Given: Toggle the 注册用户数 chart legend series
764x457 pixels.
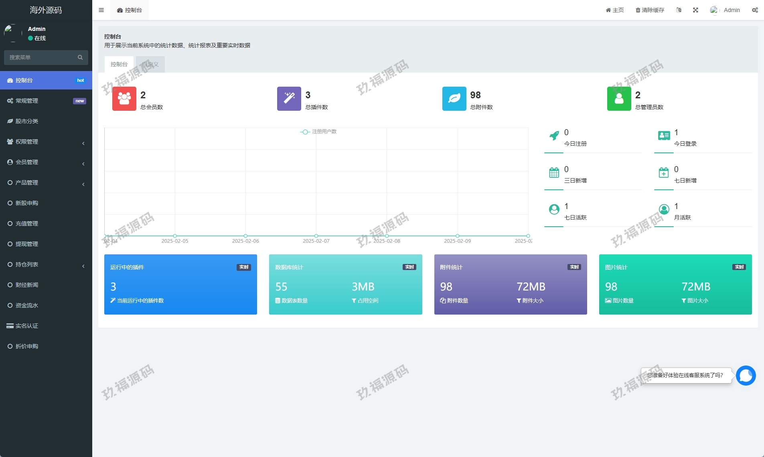Looking at the screenshot, I should pyautogui.click(x=318, y=132).
